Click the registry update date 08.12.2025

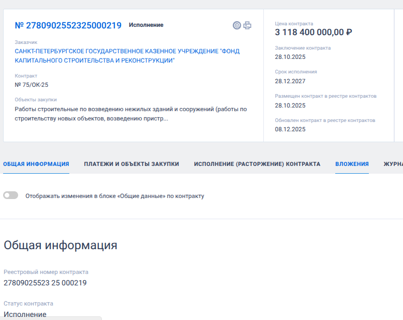[290, 129]
